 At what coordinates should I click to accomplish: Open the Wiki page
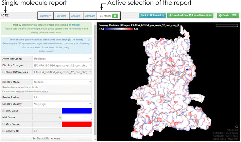pyautogui.click(x=235, y=16)
